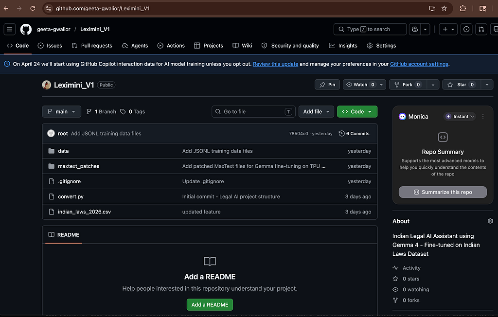This screenshot has width=498, height=317.
Task: Open the Security and quality tab
Action: pos(290,46)
